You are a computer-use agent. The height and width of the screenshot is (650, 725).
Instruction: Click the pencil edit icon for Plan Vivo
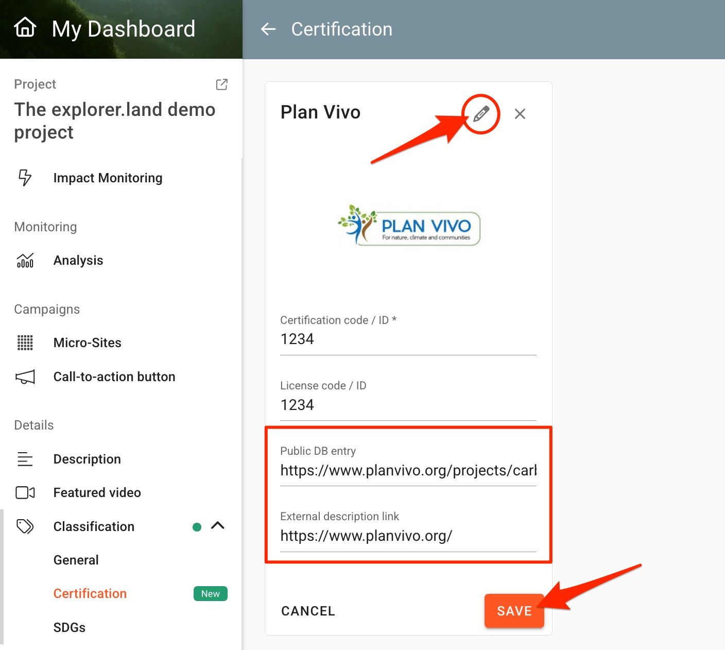[481, 114]
